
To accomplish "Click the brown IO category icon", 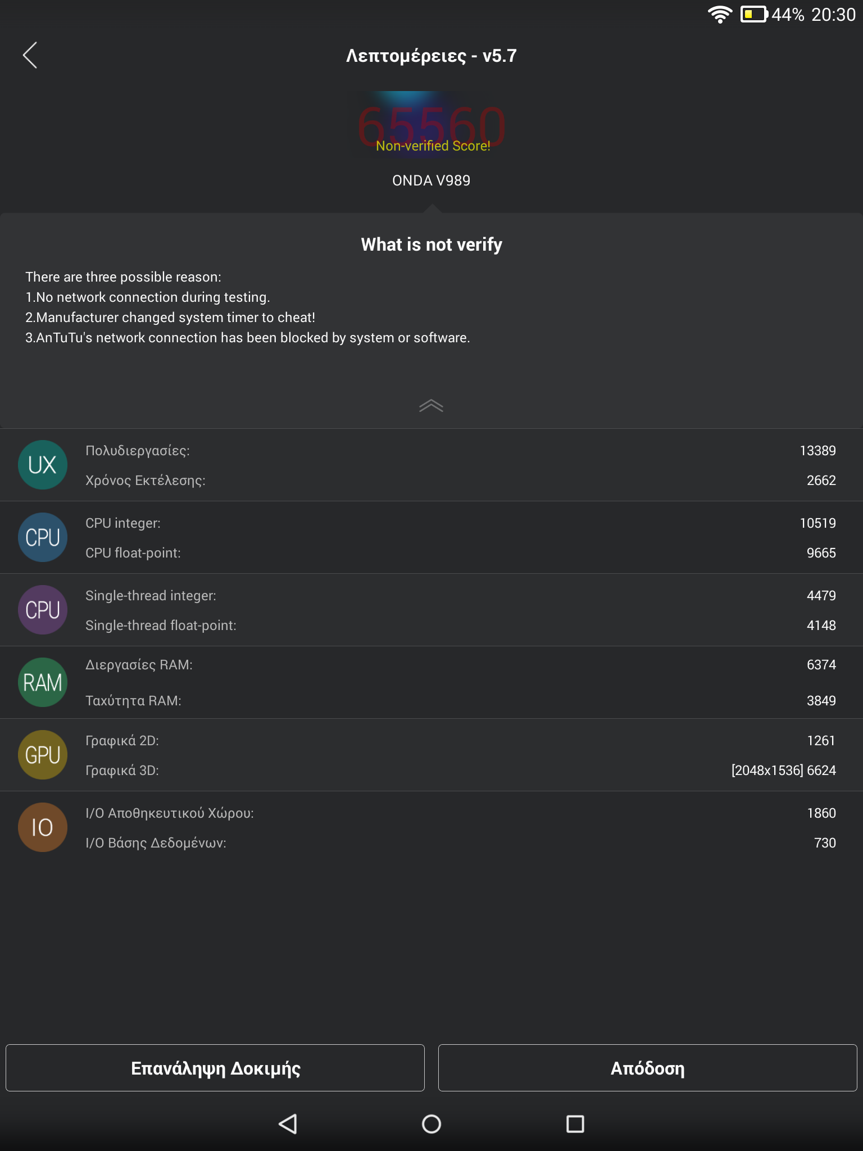I will pos(43,827).
